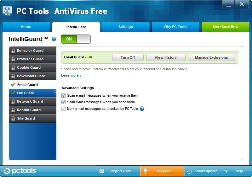Click the orange Upgrade button
This screenshot has width=252, height=177.
(x=162, y=171)
